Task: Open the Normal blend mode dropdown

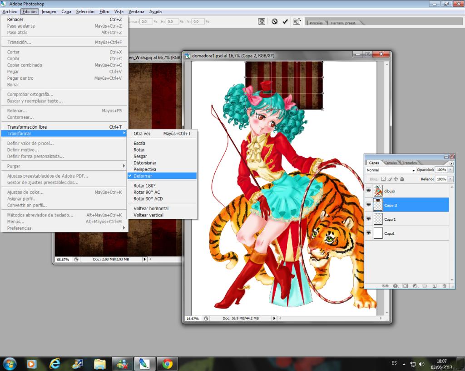Action: (390, 170)
